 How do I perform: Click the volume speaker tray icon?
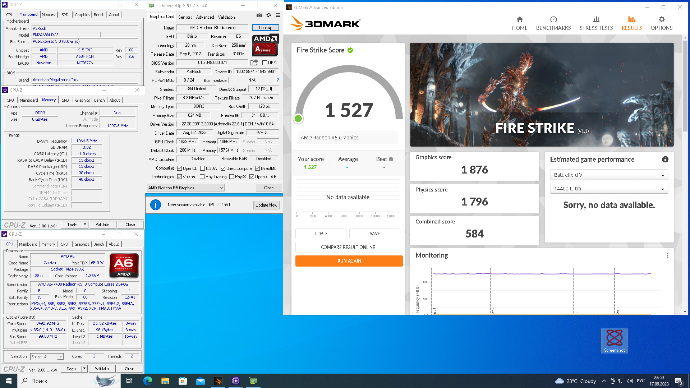630,381
